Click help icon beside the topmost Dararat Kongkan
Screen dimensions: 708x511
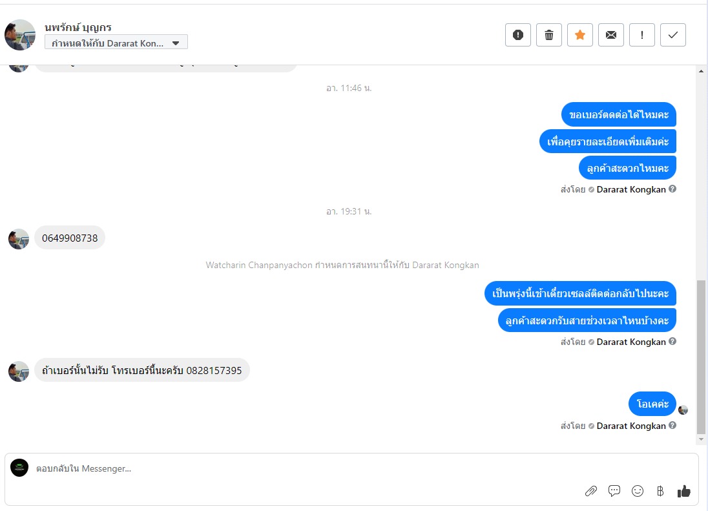click(672, 189)
